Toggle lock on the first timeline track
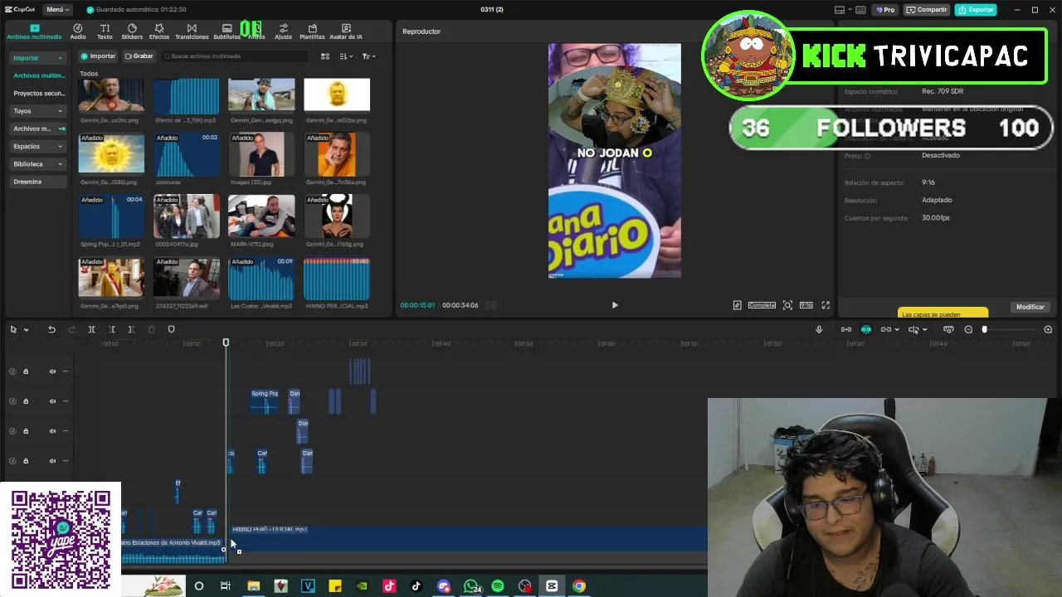 (26, 371)
